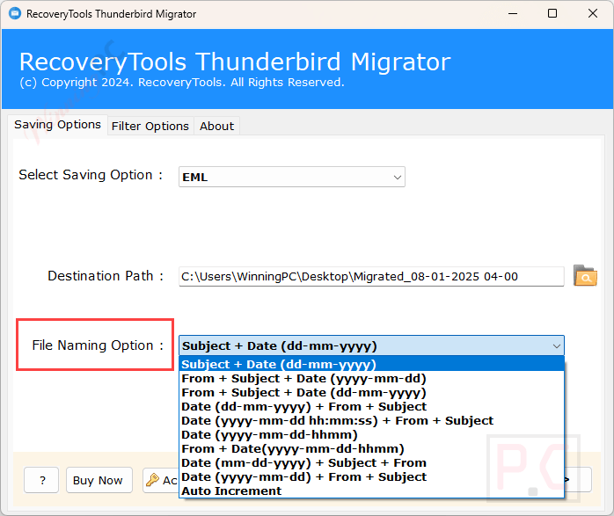Choose 'From + Date(yyyy-mm-dd-hhmm)' option
Image resolution: width=614 pixels, height=516 pixels.
(293, 448)
